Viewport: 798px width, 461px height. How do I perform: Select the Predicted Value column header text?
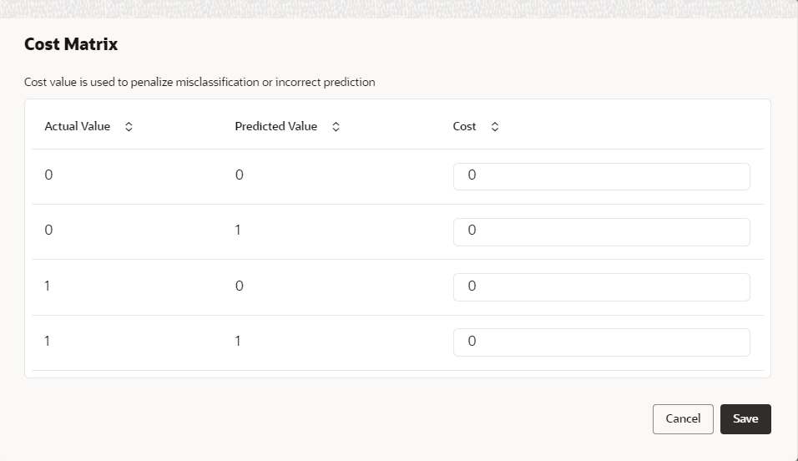tap(276, 127)
